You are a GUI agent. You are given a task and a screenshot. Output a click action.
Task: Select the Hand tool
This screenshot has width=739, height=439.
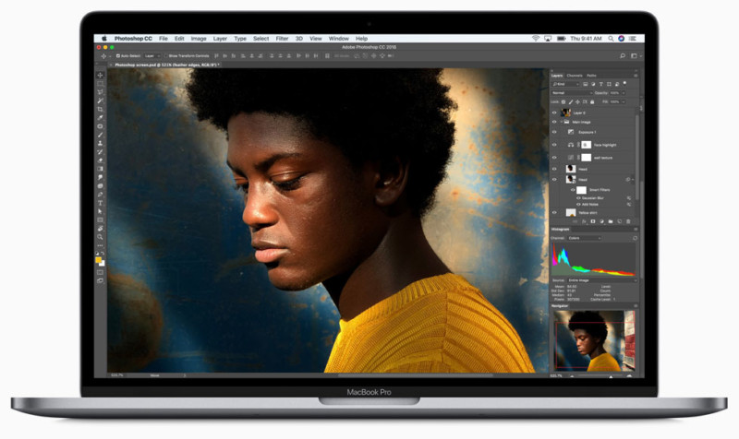pyautogui.click(x=100, y=229)
